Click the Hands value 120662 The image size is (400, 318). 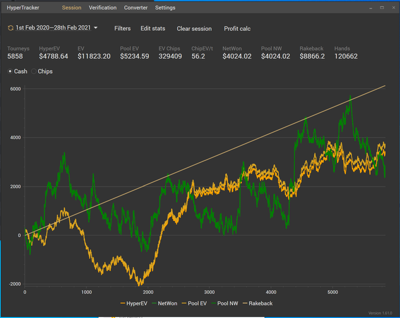pos(346,56)
